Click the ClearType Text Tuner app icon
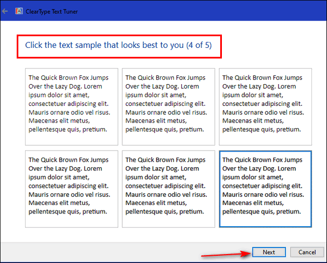327x263 pixels. (19, 11)
